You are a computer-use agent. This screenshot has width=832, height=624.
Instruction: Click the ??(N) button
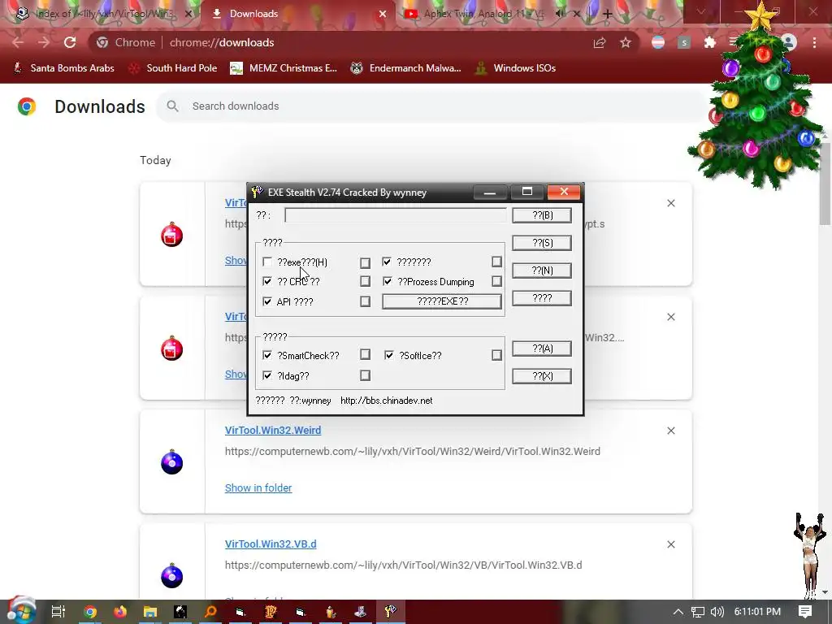[542, 271]
